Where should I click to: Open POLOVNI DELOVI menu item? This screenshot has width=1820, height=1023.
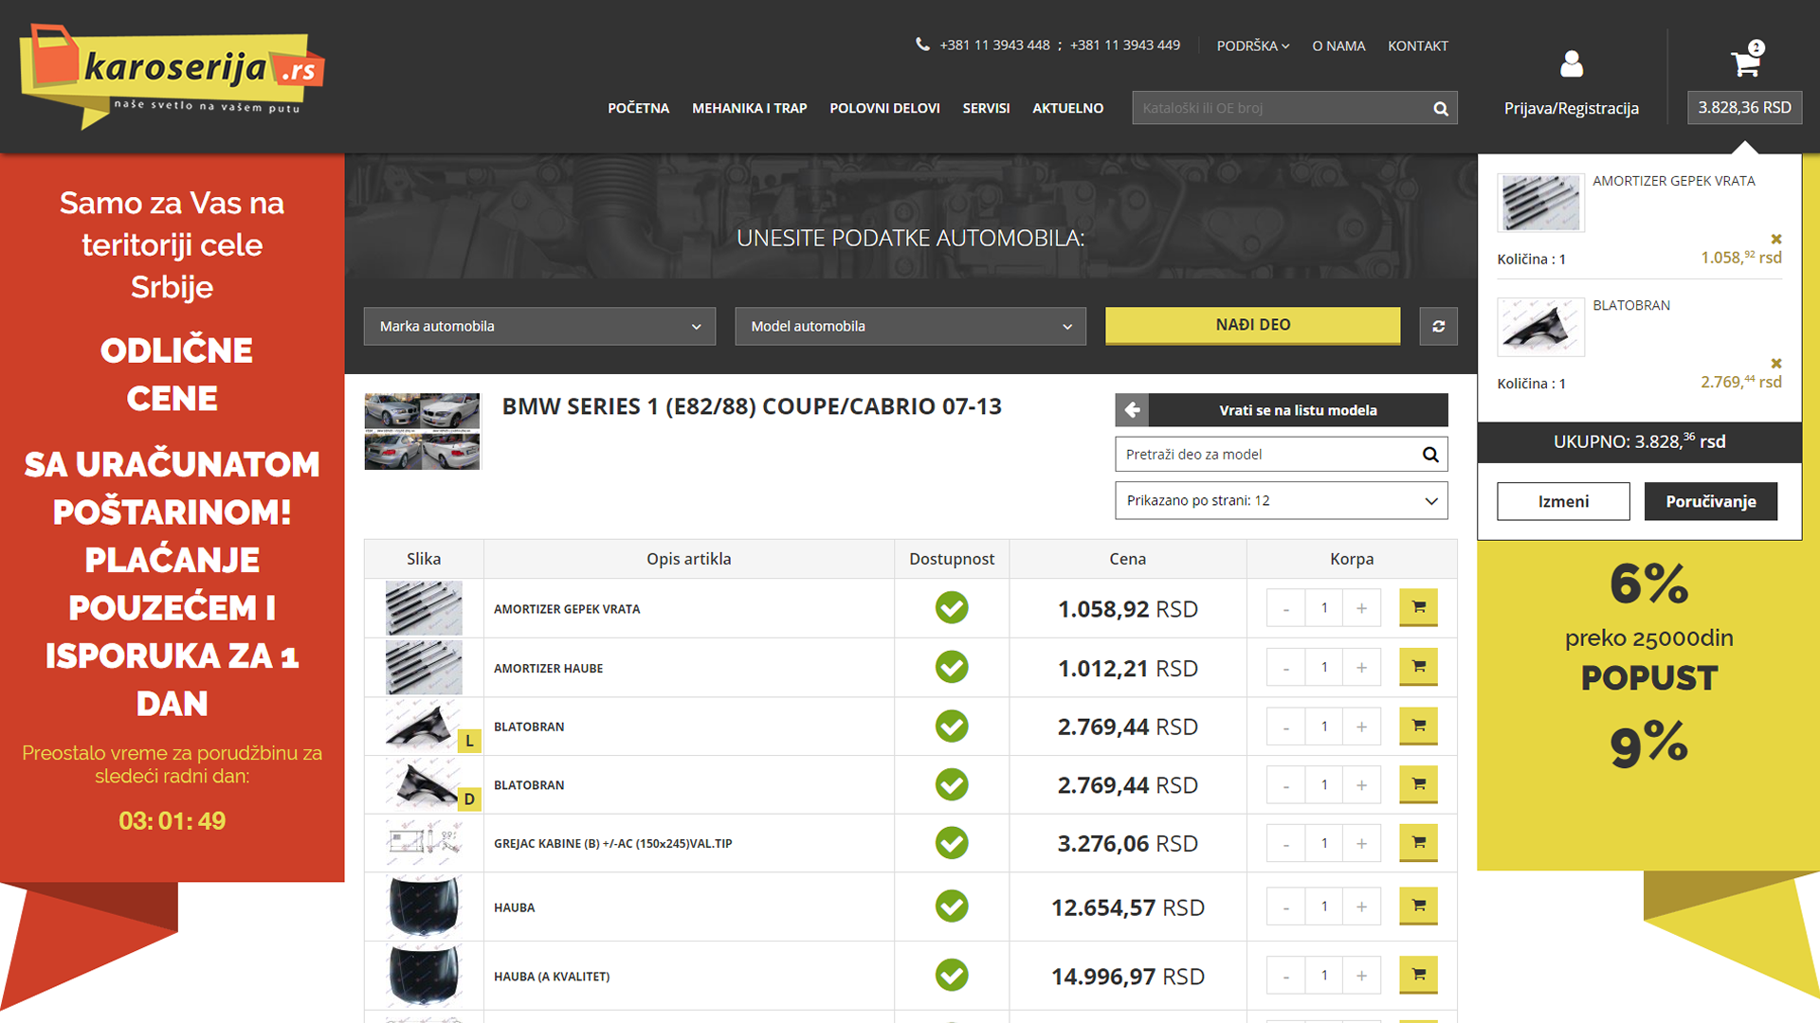click(884, 108)
